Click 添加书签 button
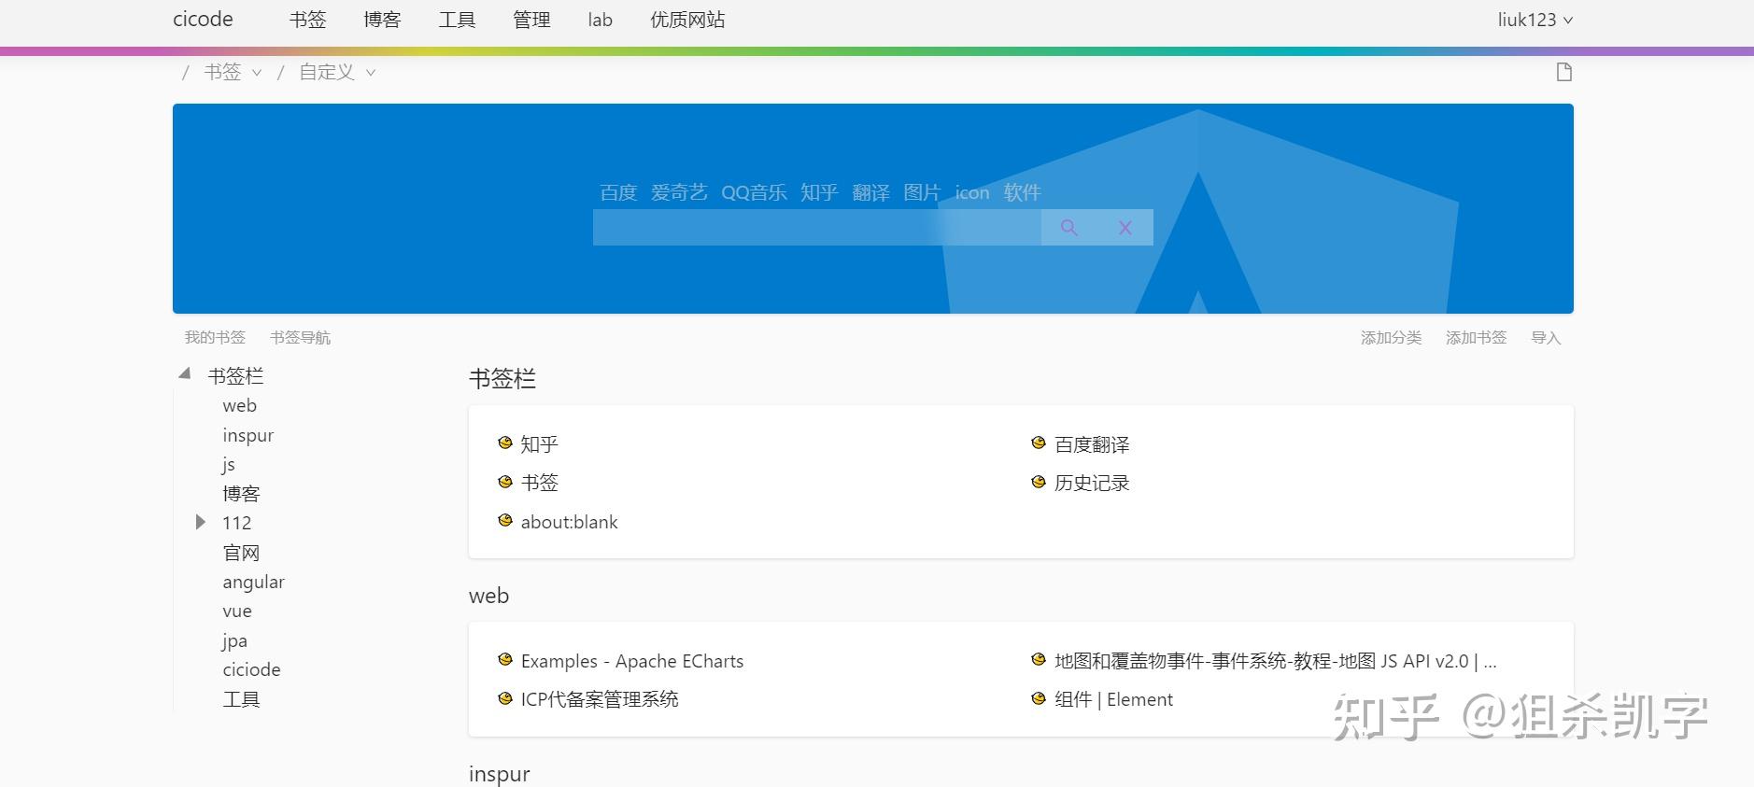The image size is (1754, 787). pyautogui.click(x=1476, y=337)
